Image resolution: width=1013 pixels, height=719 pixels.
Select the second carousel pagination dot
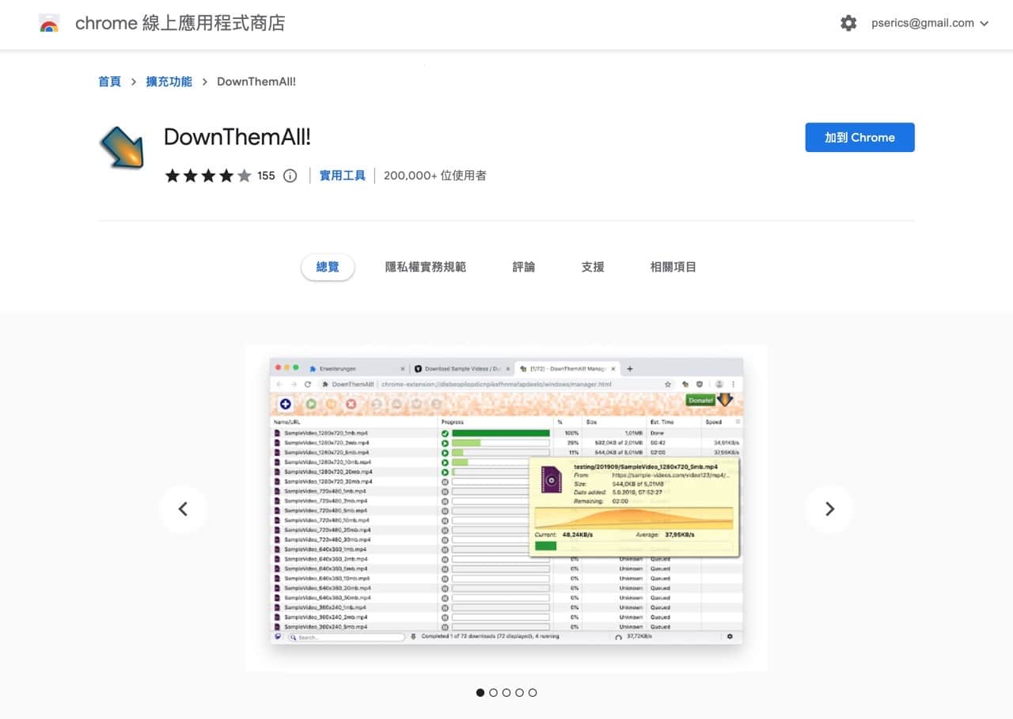click(494, 693)
